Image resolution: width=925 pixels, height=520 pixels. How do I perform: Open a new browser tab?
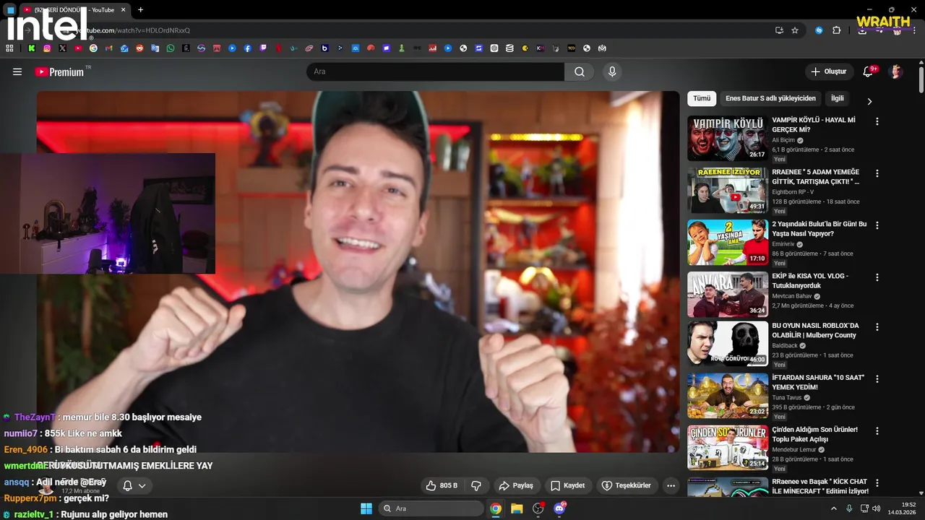[x=140, y=10]
